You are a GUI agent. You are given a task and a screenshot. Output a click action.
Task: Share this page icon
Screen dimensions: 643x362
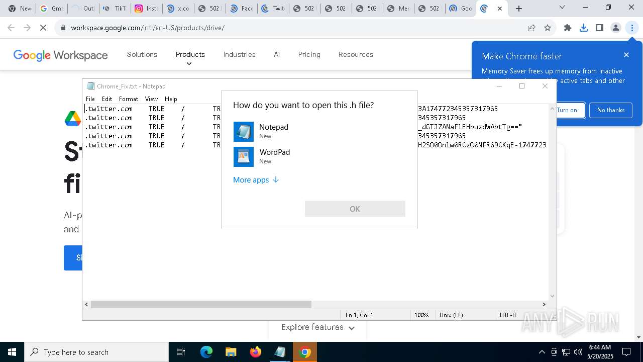[x=531, y=28]
